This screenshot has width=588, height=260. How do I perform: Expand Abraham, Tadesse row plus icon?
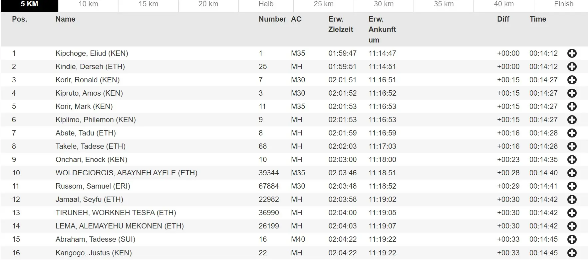[x=572, y=239]
